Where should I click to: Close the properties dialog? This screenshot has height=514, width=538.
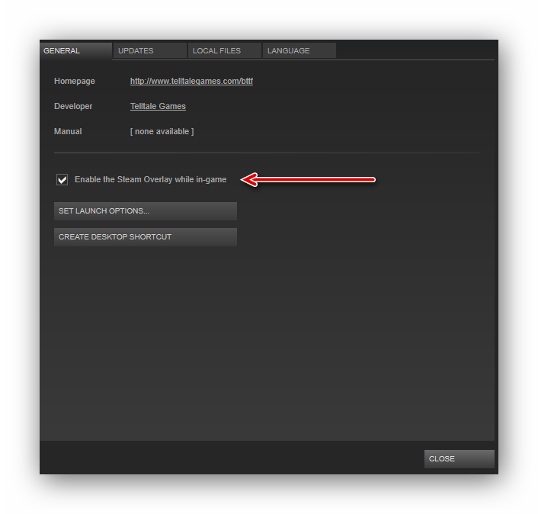(460, 459)
